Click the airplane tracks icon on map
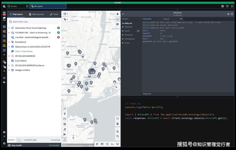Image resolution: width=236 pixels, height=150 pixels. (97, 144)
